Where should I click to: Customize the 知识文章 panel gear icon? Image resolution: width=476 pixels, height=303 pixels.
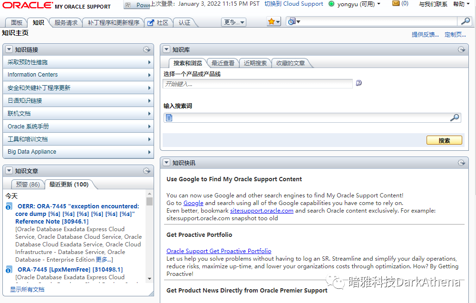[146, 171]
